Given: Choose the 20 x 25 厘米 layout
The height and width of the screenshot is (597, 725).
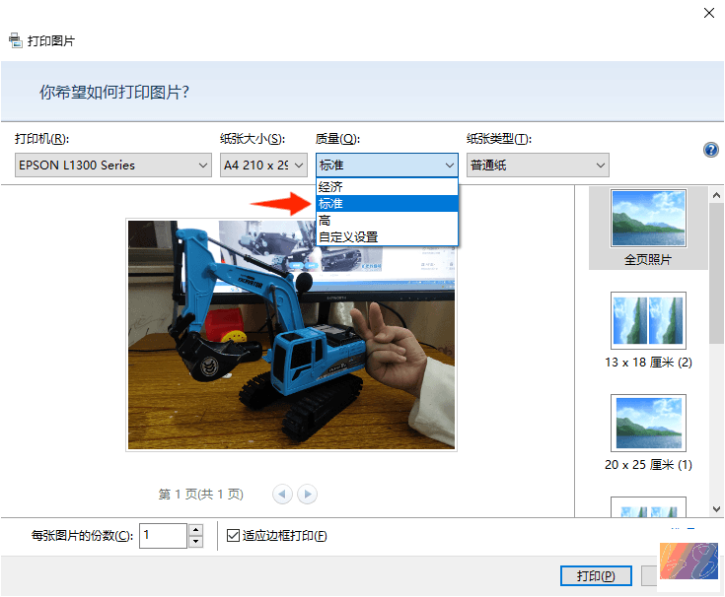Looking at the screenshot, I should [x=648, y=431].
